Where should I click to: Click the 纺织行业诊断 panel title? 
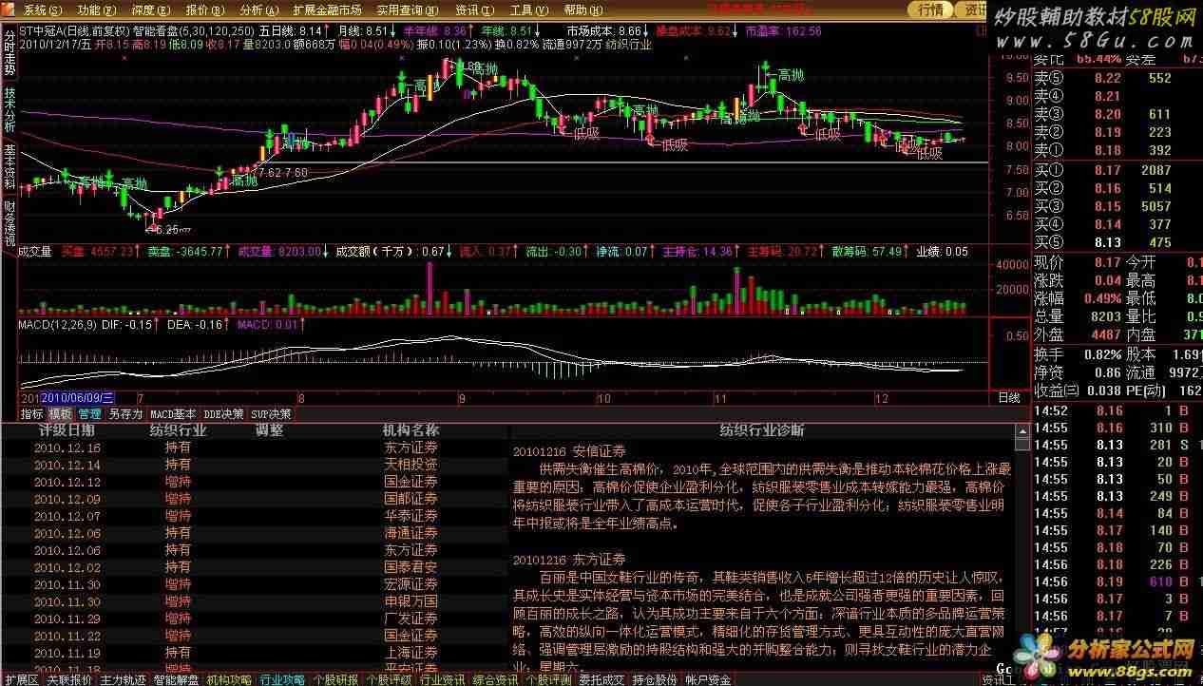pyautogui.click(x=762, y=430)
